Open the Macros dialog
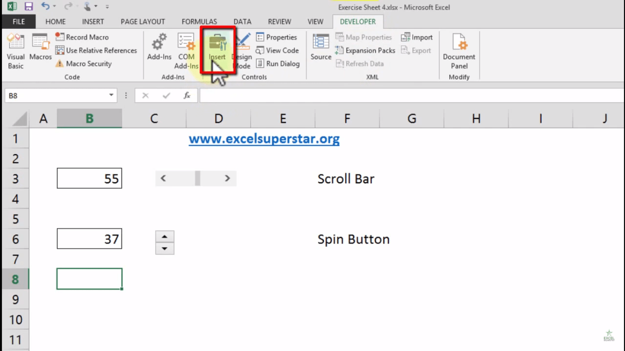625x351 pixels. (40, 47)
